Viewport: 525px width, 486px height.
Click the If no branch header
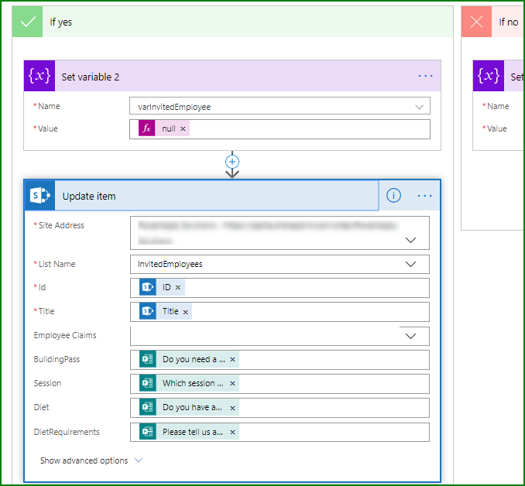pos(492,22)
